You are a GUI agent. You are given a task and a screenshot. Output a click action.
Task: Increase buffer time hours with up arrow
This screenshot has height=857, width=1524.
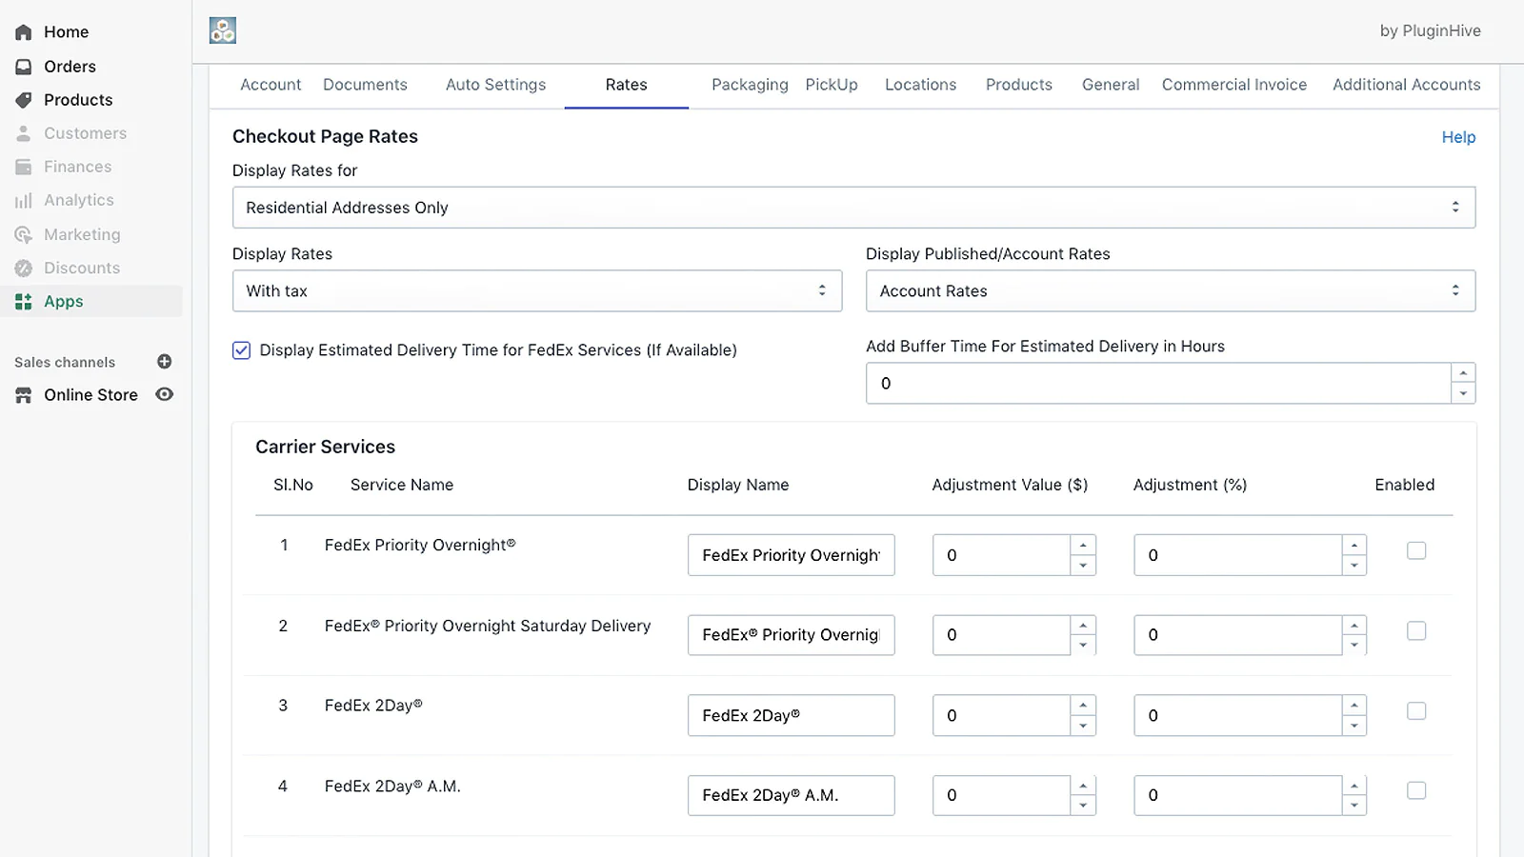1463,373
